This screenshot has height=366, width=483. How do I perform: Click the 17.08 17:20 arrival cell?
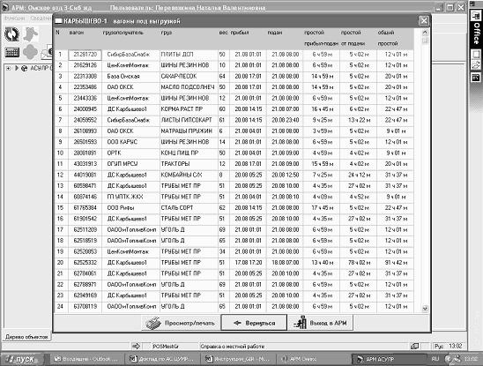[x=248, y=263]
